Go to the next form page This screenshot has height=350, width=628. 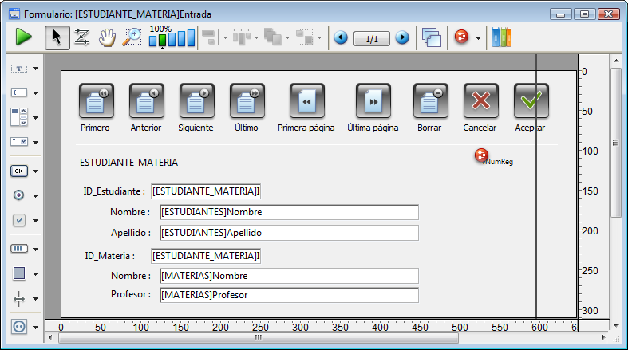point(402,37)
